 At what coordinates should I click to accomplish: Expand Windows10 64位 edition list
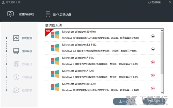coord(153,36)
